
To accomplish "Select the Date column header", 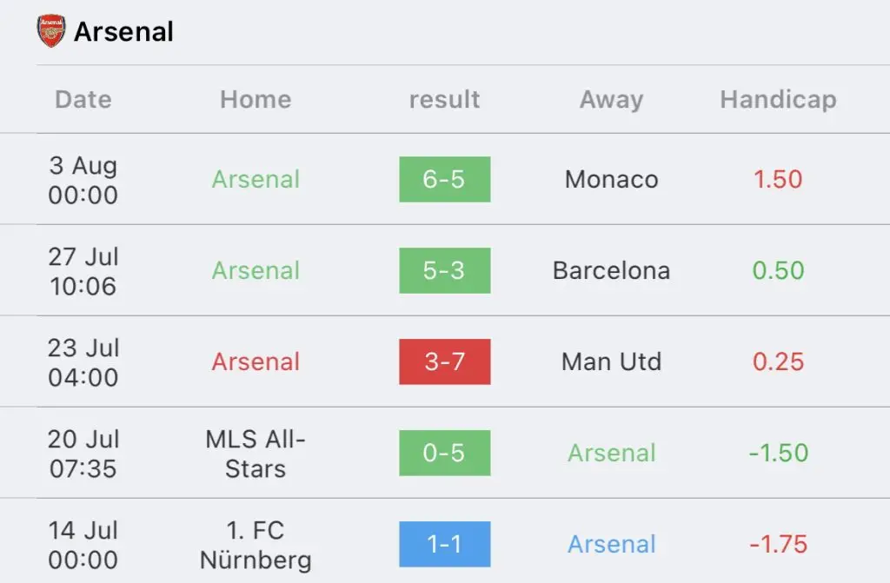I will point(83,99).
